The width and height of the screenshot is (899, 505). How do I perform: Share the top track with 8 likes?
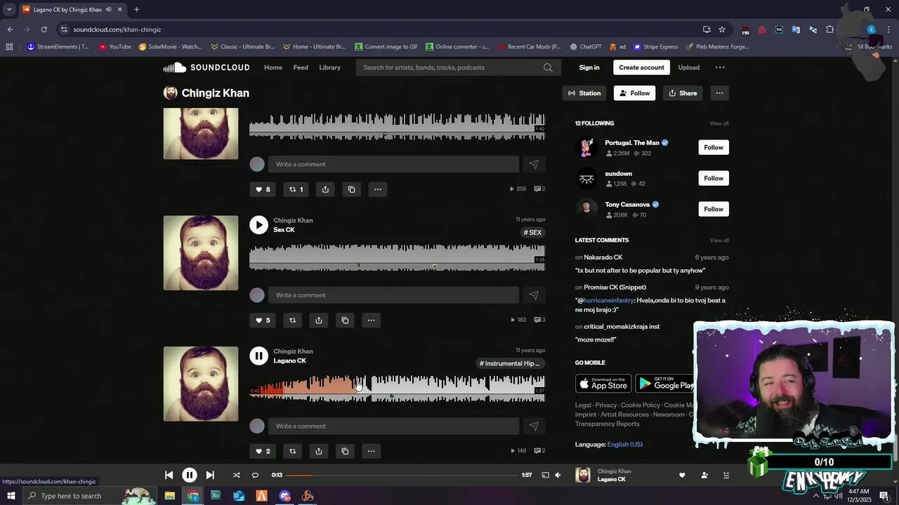325,189
